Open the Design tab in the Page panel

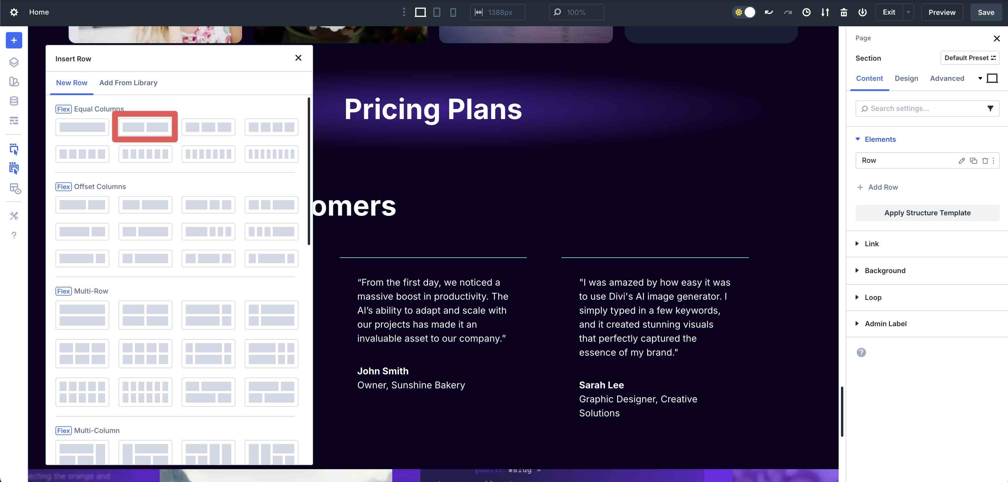click(x=907, y=78)
